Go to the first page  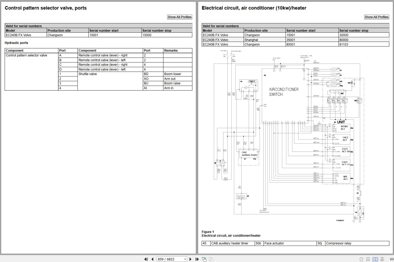[146, 259]
